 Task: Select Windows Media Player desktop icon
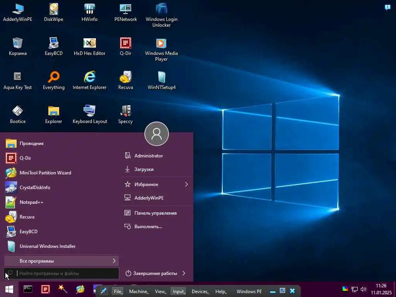[x=161, y=49]
